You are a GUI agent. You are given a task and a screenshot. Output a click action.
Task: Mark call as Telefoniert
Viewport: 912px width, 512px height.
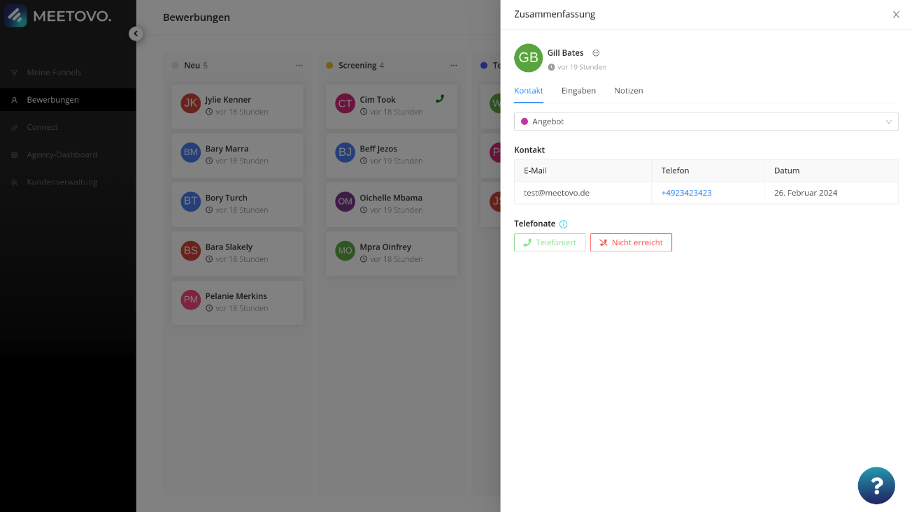point(550,242)
